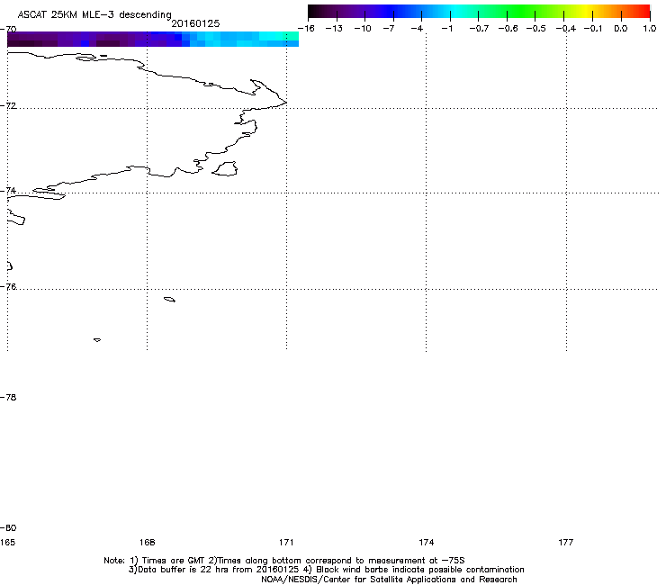
Task: Click the -0.1 colorbar label
Action: pyautogui.click(x=593, y=29)
